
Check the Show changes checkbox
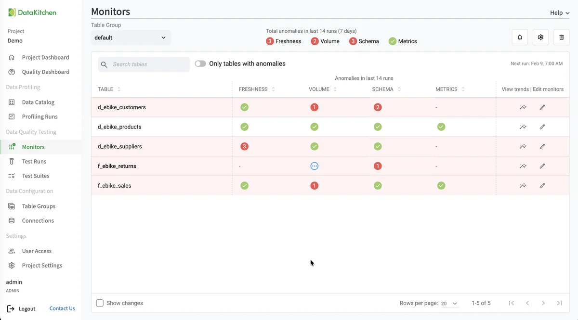(100, 303)
